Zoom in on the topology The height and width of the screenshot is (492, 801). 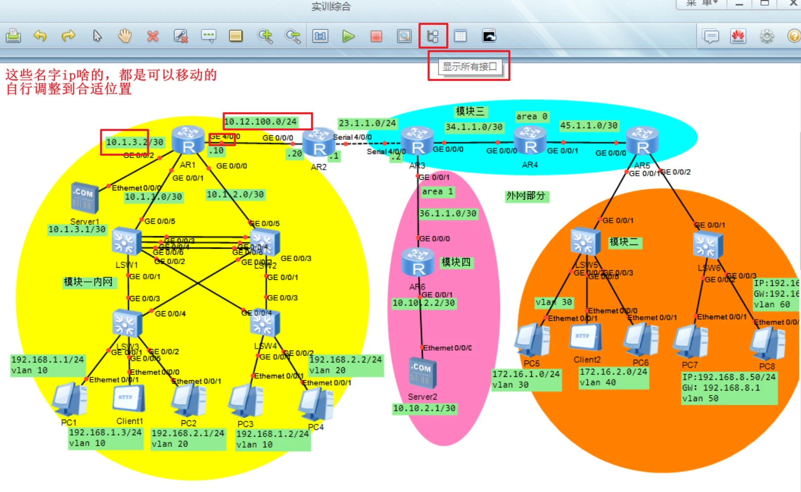click(x=264, y=36)
